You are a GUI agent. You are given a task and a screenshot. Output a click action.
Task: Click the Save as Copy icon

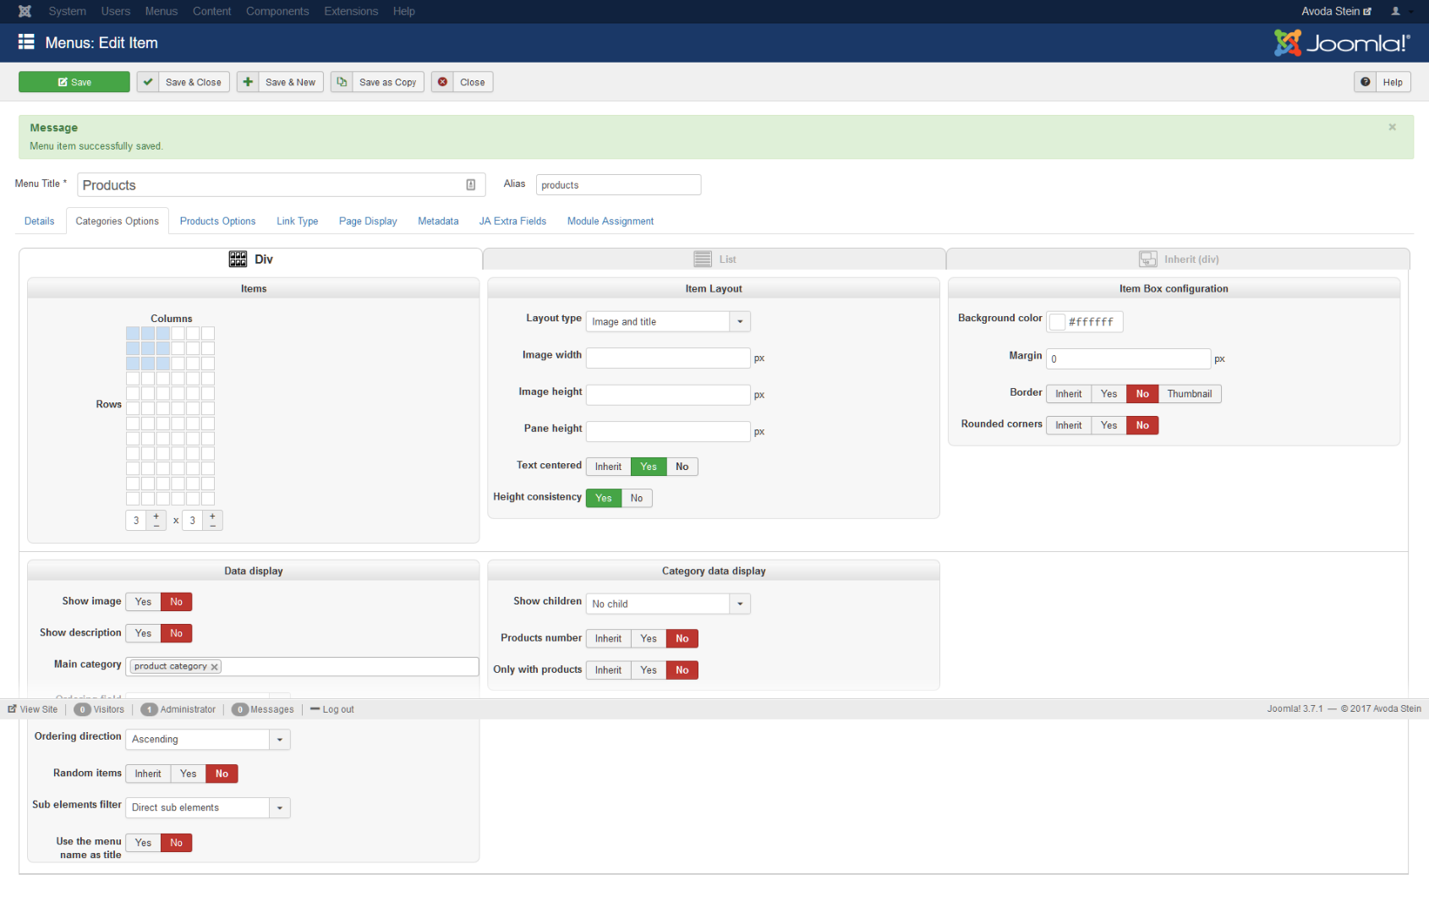pyautogui.click(x=342, y=82)
